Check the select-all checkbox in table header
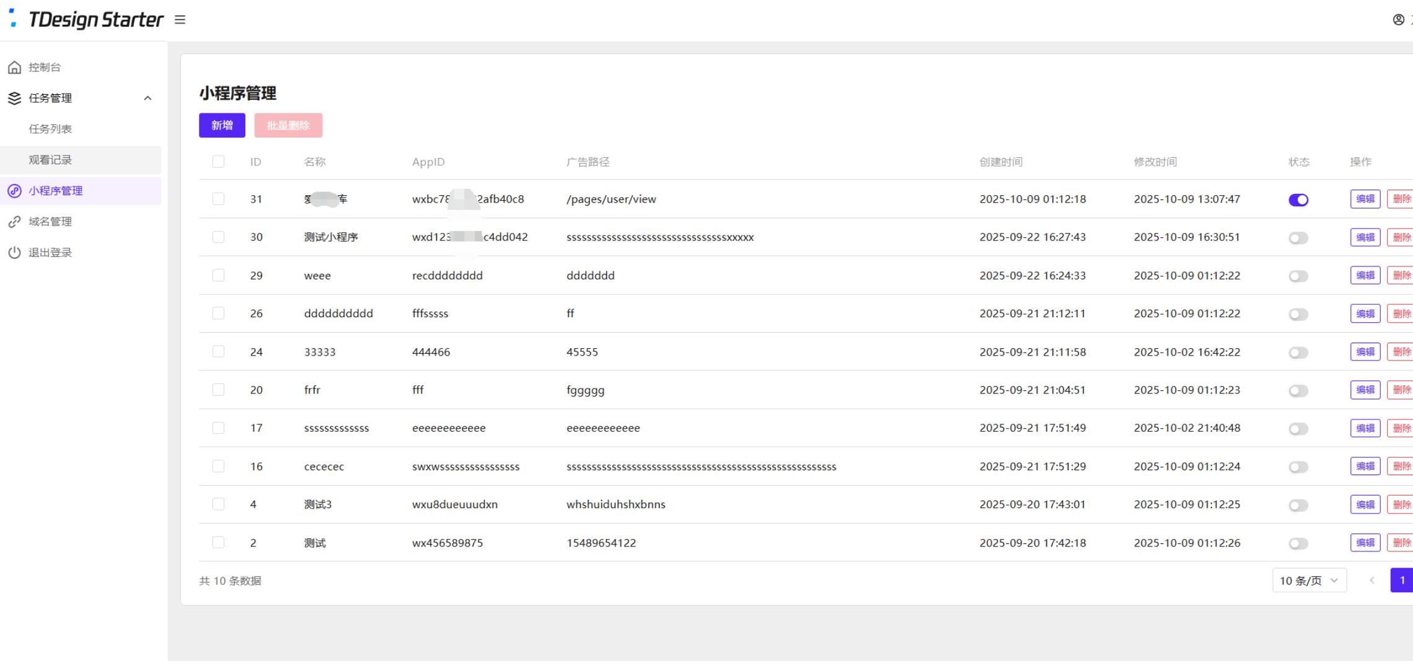 click(218, 162)
